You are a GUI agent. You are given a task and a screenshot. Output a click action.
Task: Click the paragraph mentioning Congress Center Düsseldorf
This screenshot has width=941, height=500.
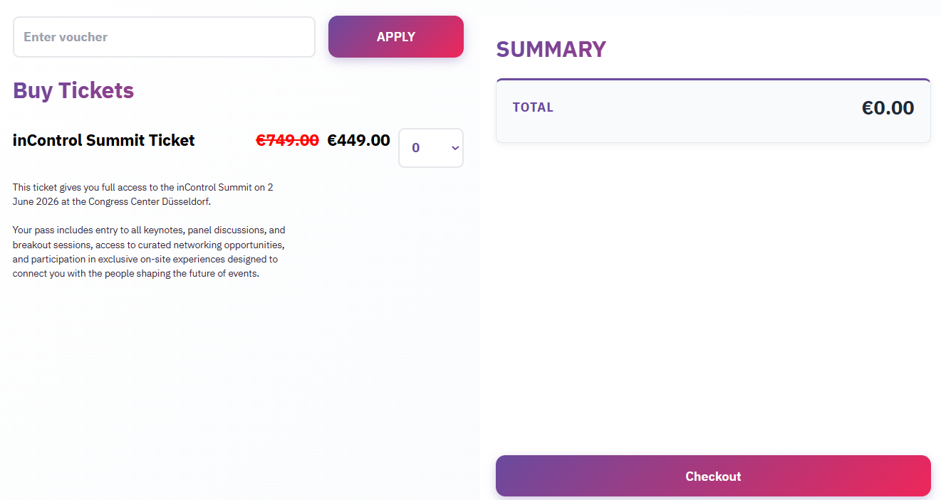[142, 194]
